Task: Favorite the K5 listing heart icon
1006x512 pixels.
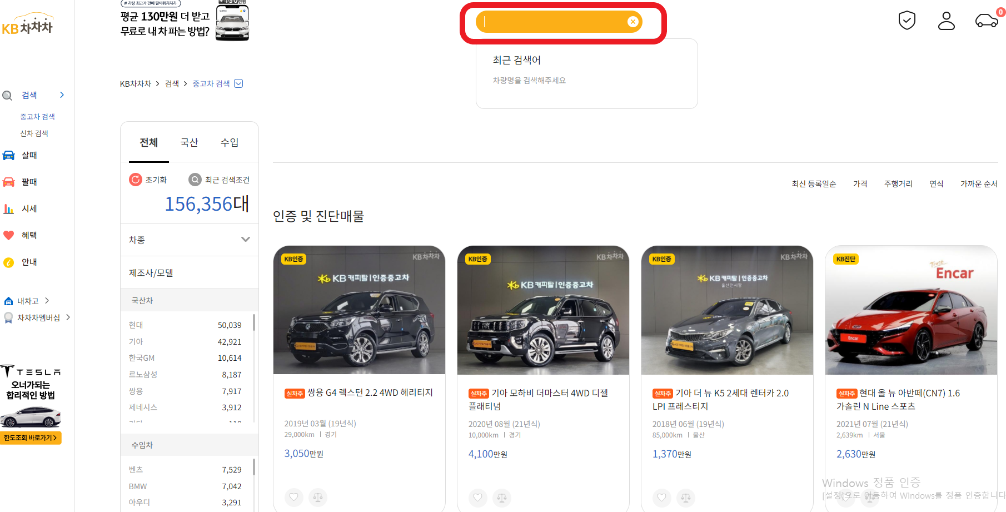Action: pos(662,498)
